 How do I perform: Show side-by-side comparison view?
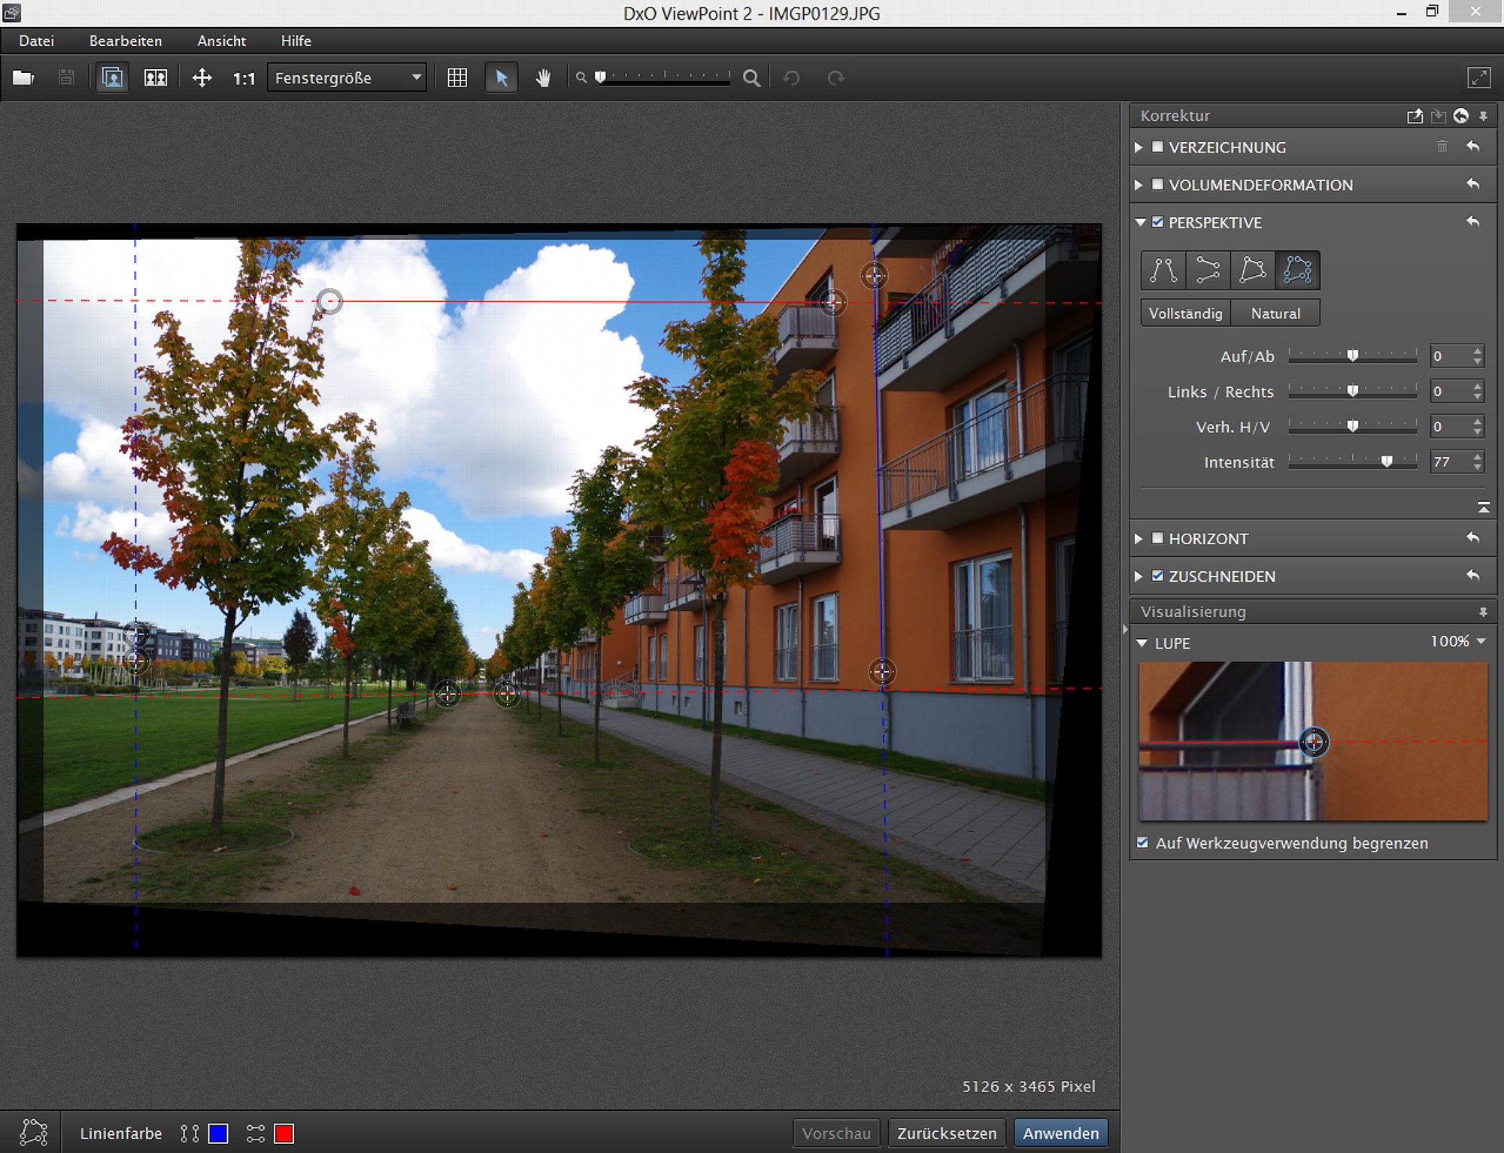pyautogui.click(x=156, y=77)
